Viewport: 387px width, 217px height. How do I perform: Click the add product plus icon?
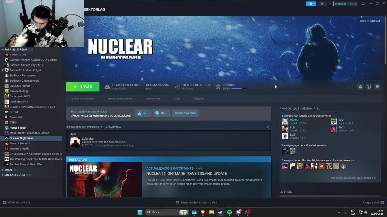click(x=5, y=203)
